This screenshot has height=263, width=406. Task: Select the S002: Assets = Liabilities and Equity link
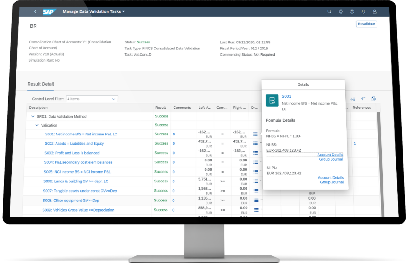pyautogui.click(x=74, y=143)
